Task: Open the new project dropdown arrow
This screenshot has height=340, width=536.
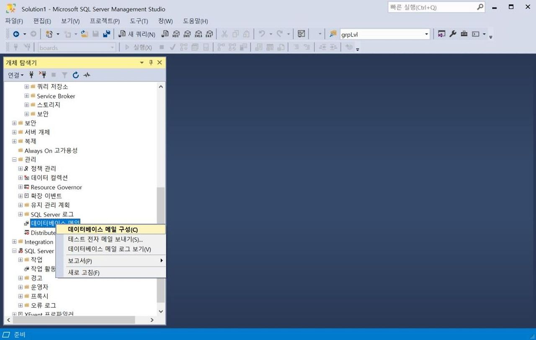Action: tap(58, 34)
